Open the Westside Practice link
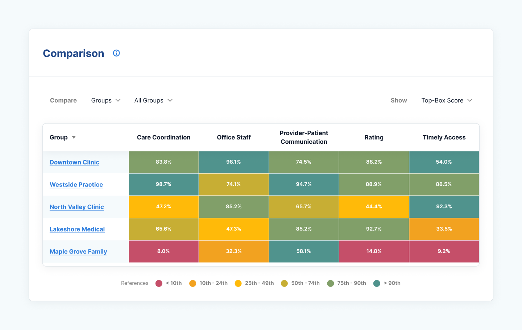The height and width of the screenshot is (330, 522). (x=76, y=184)
